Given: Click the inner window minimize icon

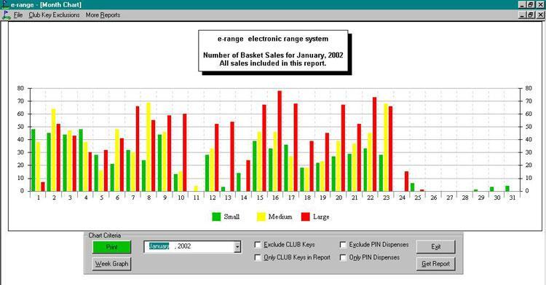Looking at the screenshot, I should point(522,15).
